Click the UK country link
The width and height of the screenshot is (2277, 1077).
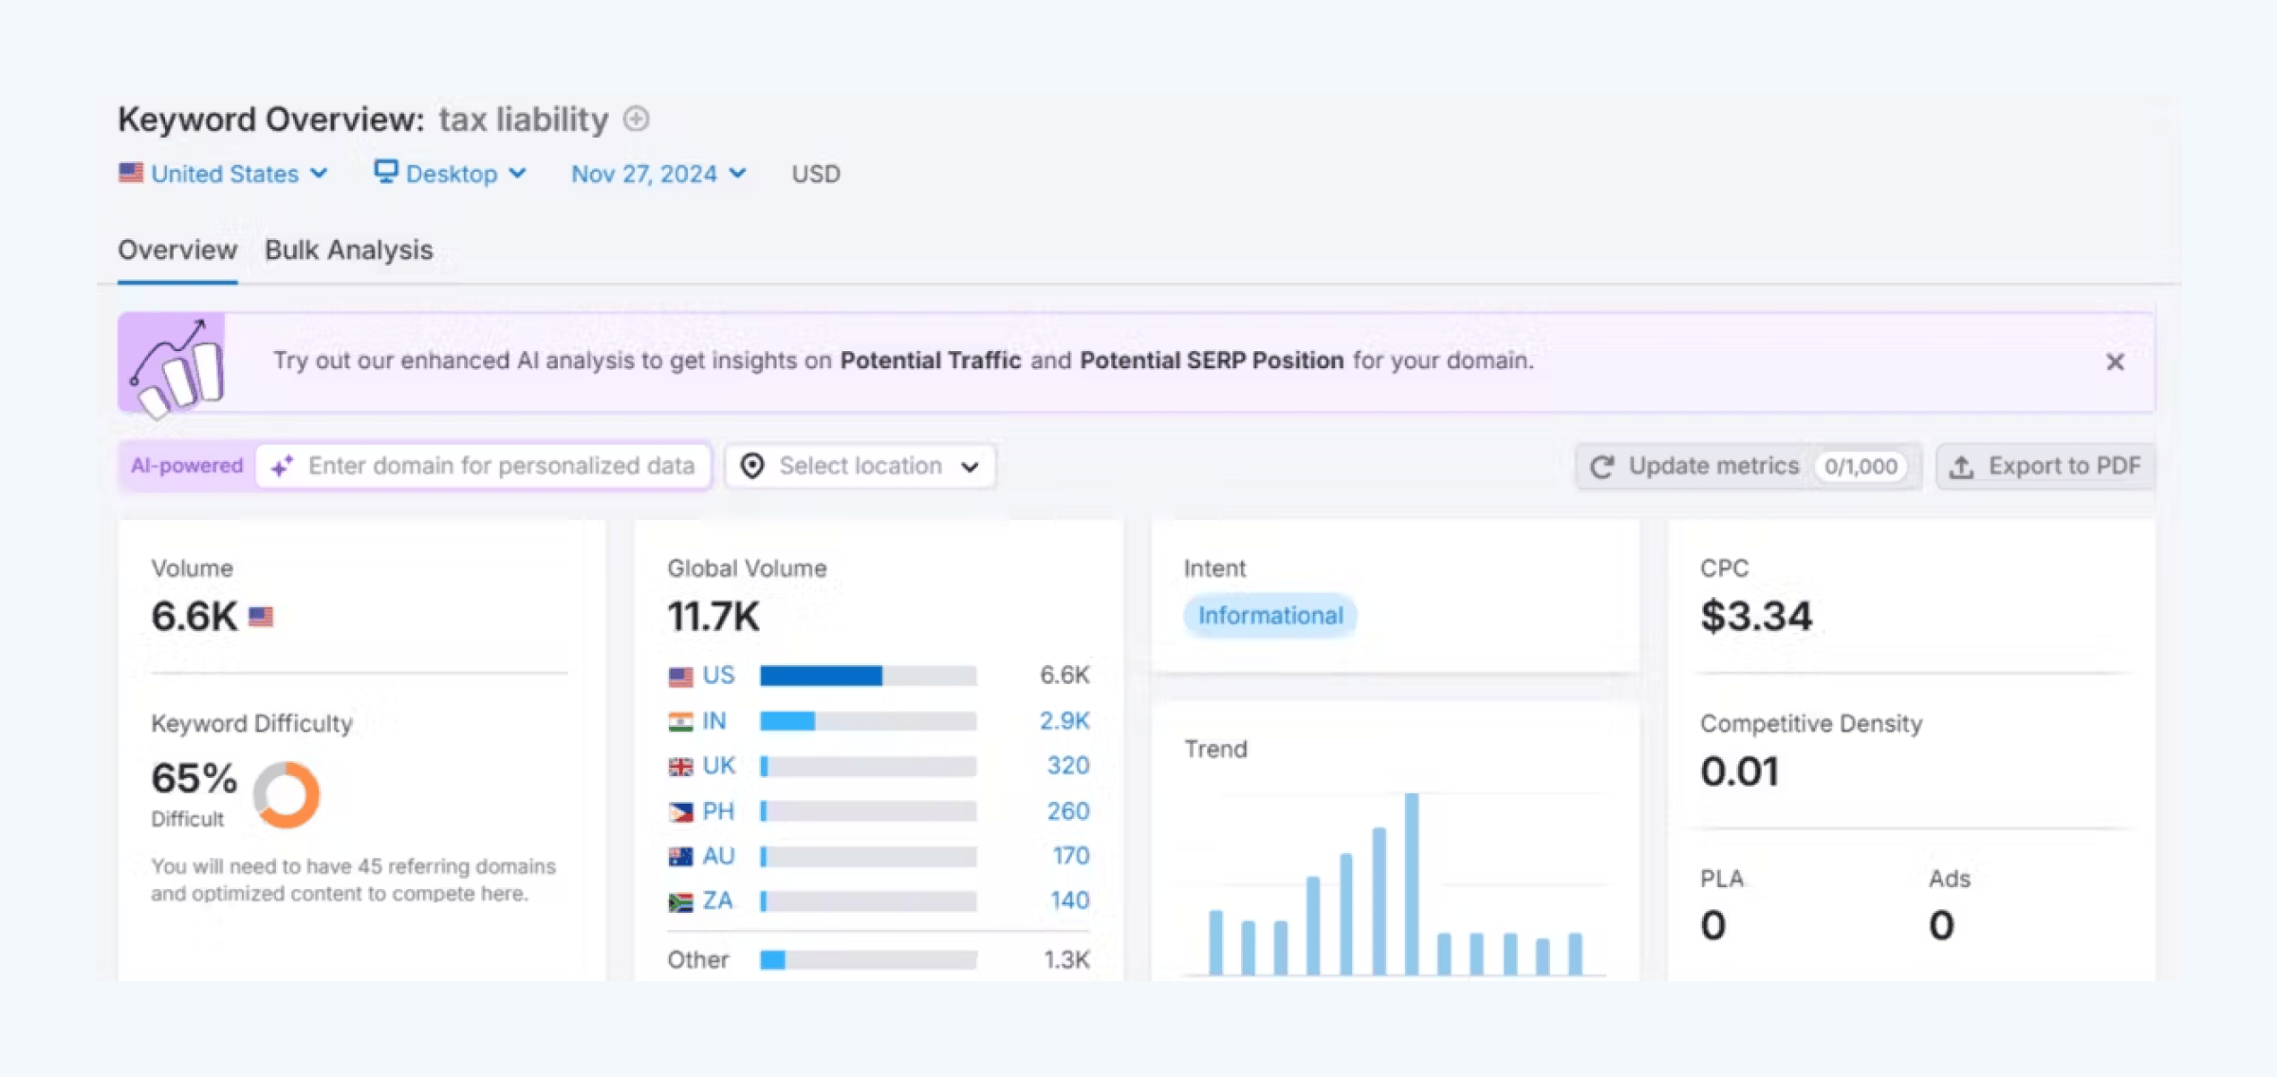coord(719,766)
